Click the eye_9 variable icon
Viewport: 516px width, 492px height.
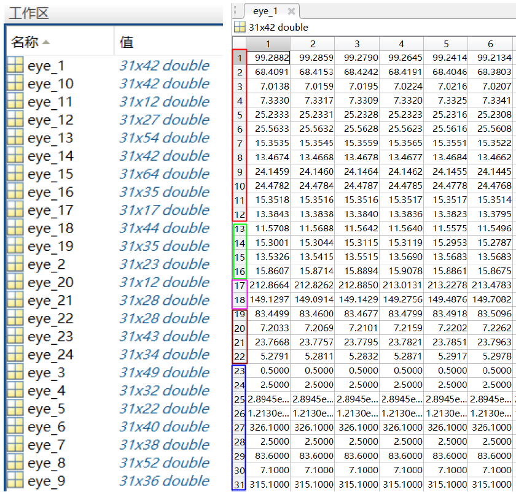[15, 480]
